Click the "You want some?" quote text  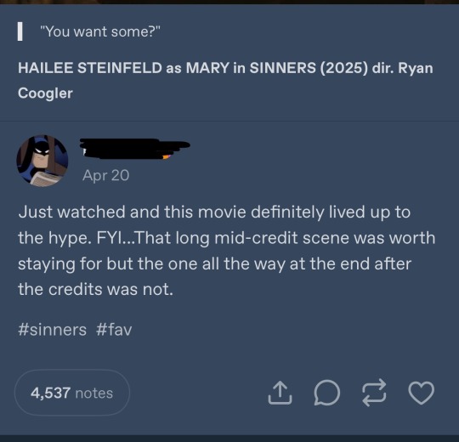coord(100,31)
